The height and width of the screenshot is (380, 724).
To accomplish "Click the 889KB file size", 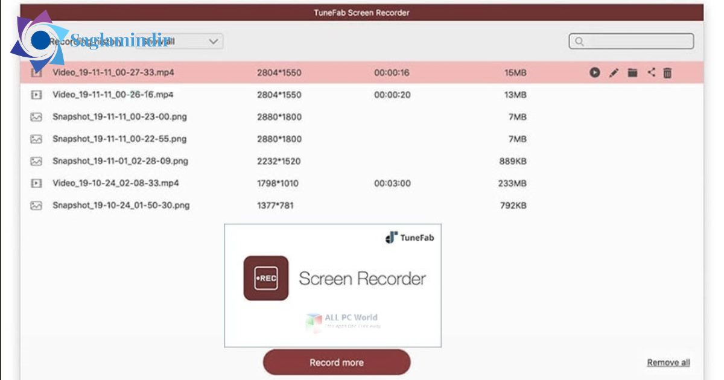I will (x=512, y=161).
